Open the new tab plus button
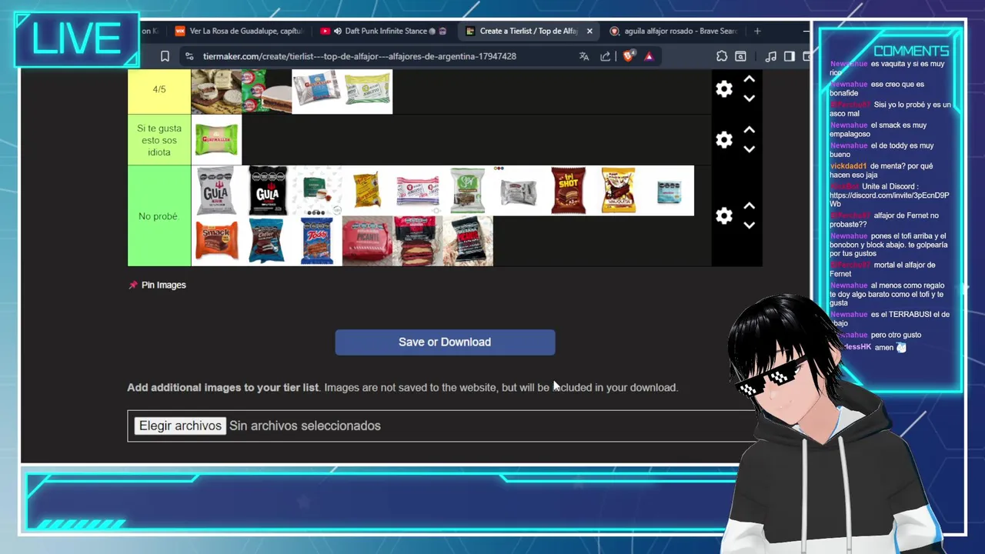The image size is (985, 554). (x=757, y=31)
